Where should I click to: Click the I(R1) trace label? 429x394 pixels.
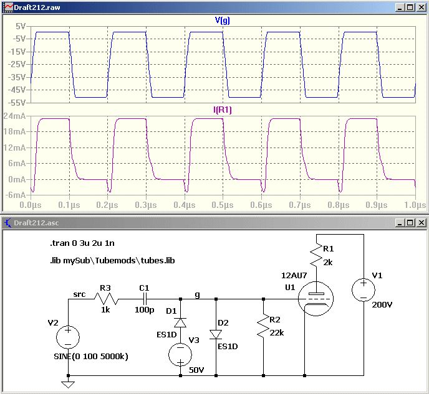click(x=223, y=110)
